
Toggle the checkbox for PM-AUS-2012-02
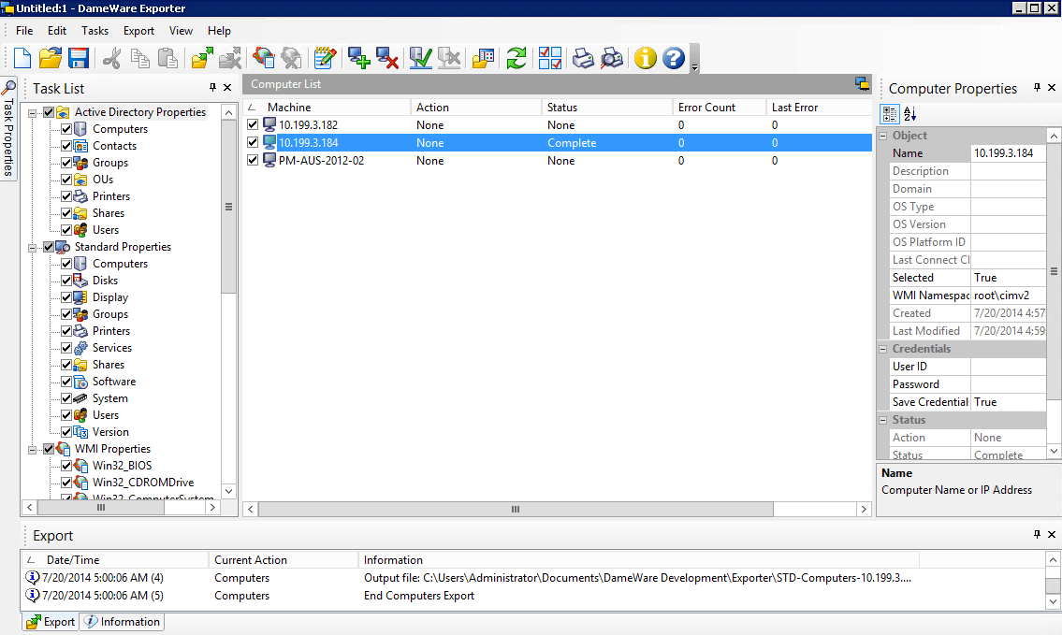(x=253, y=161)
